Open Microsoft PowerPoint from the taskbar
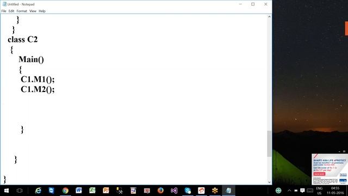This screenshot has height=196, width=348. [106, 191]
